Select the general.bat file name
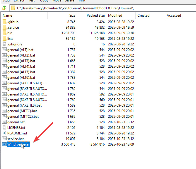 pyautogui.click(x=16, y=122)
